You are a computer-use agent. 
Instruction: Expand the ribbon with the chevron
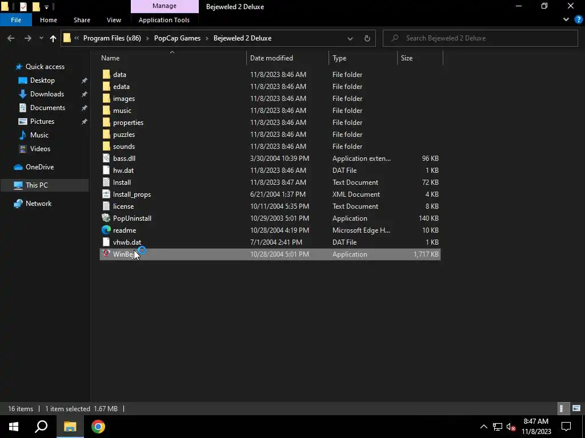pyautogui.click(x=566, y=20)
